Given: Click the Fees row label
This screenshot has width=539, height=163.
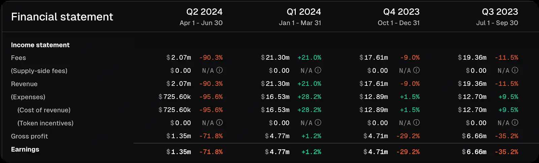Looking at the screenshot, I should [x=19, y=58].
